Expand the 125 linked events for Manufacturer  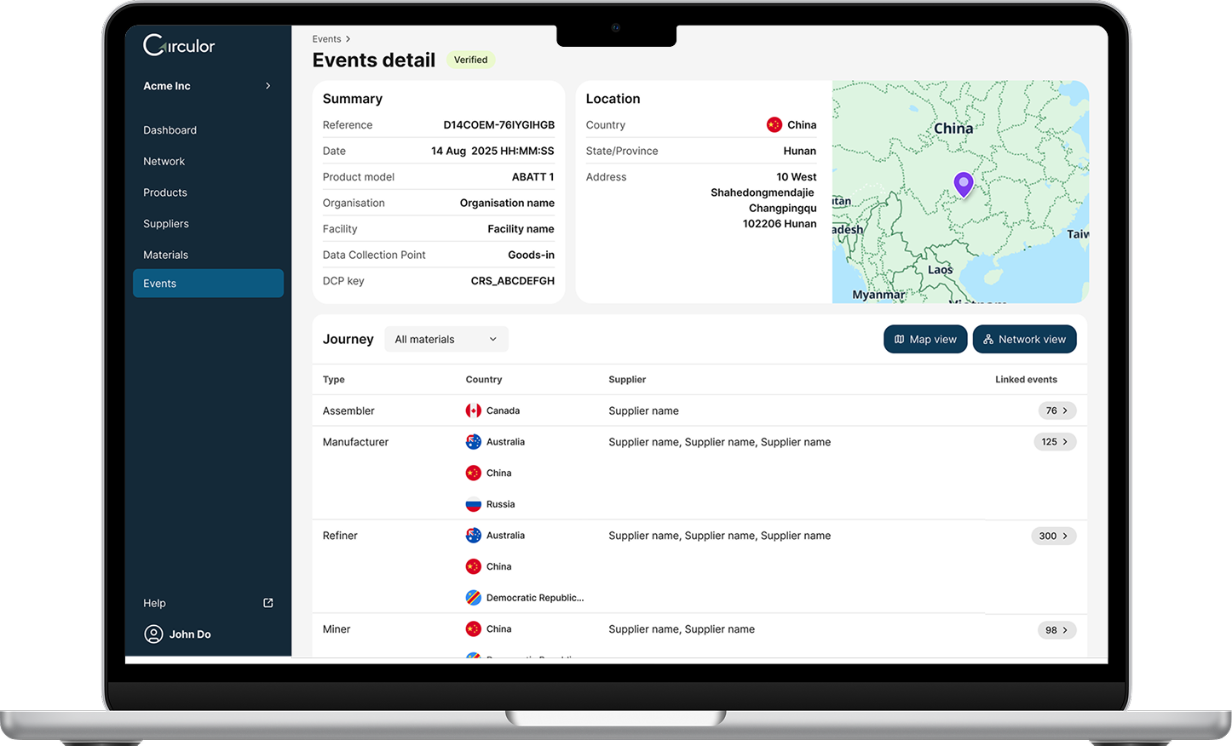[1055, 442]
